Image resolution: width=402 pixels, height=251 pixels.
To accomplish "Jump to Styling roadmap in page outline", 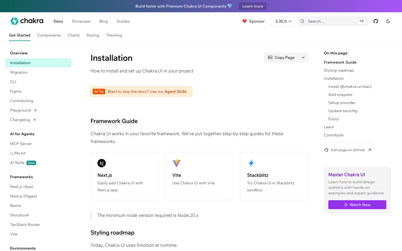I will point(339,70).
